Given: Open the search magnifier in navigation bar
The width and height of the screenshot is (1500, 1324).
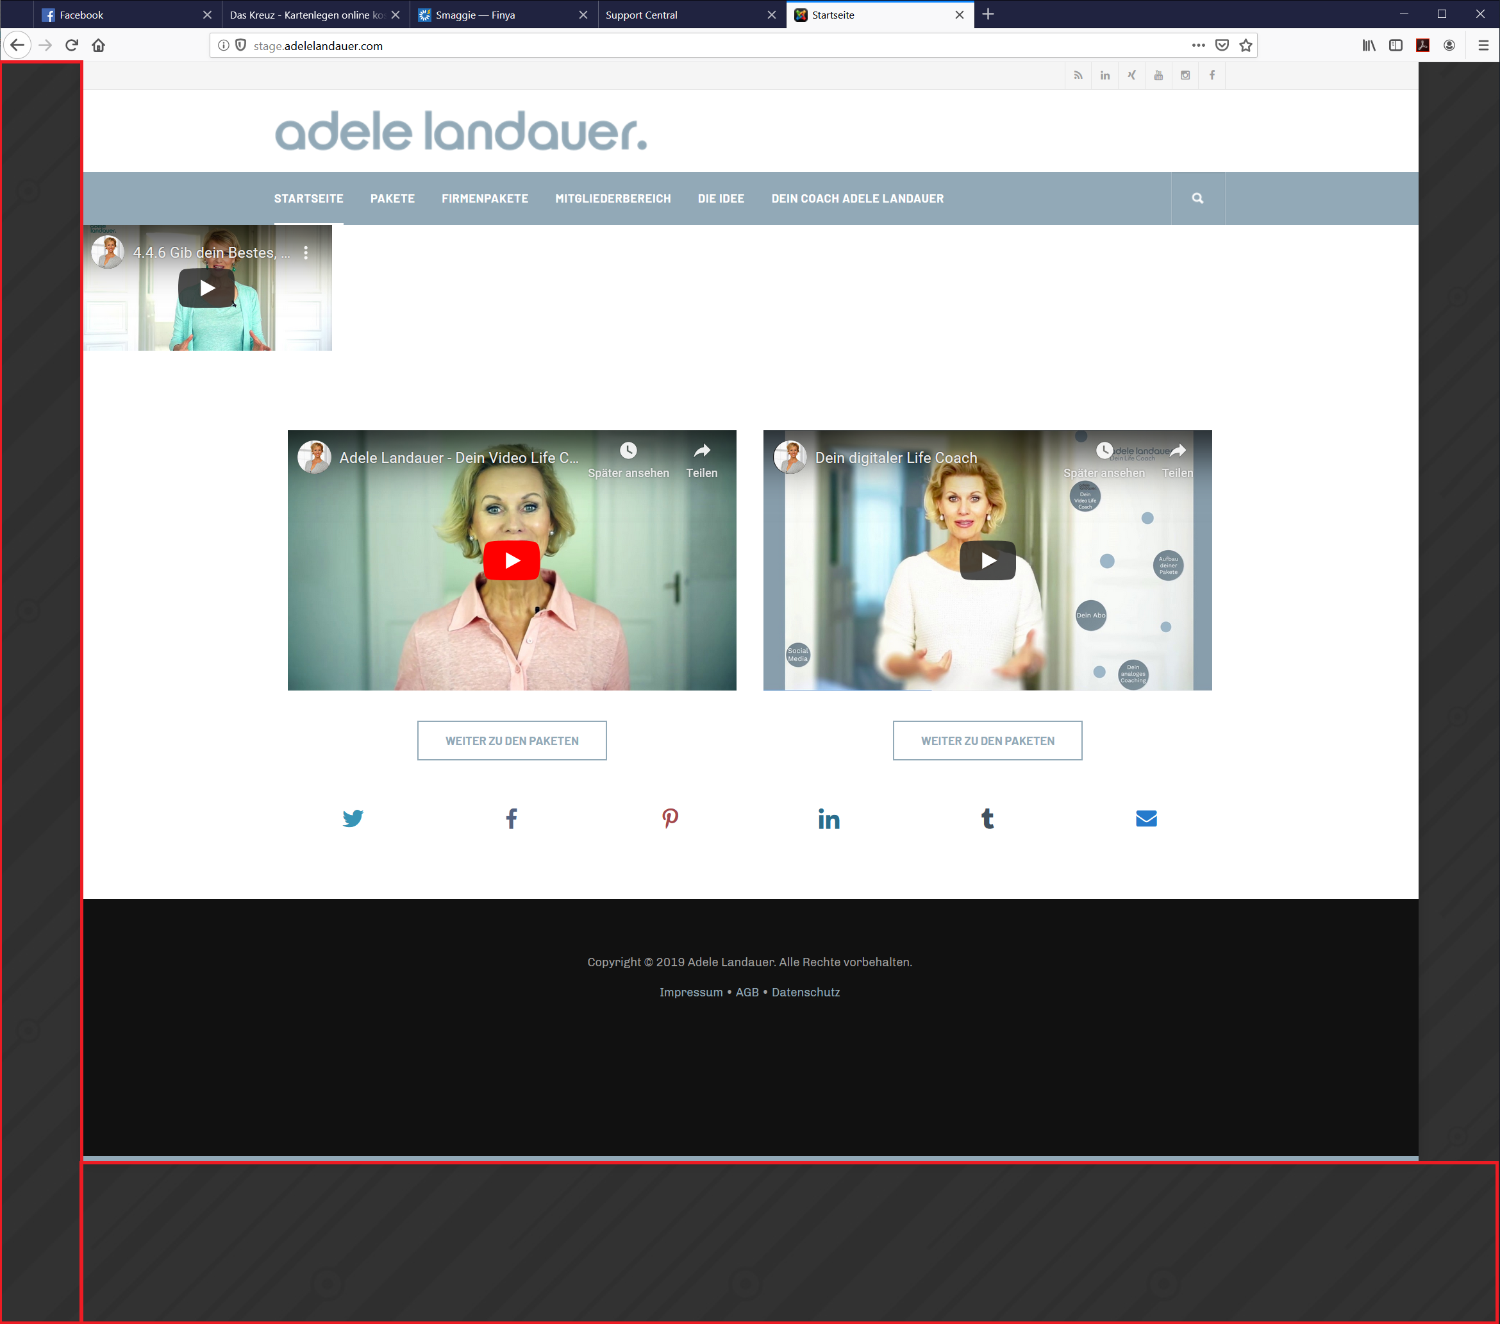Looking at the screenshot, I should pos(1197,198).
